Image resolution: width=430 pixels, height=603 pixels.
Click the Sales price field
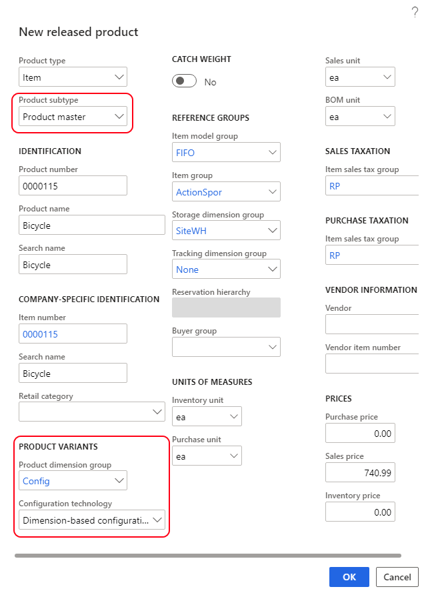360,472
